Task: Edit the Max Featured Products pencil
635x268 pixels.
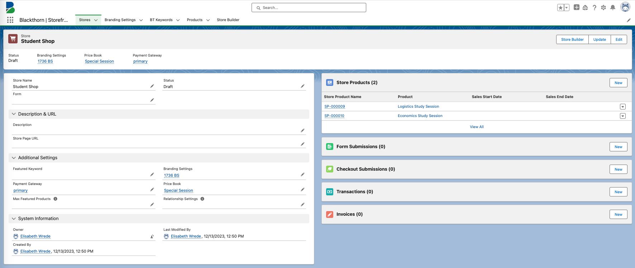Action: (x=152, y=205)
